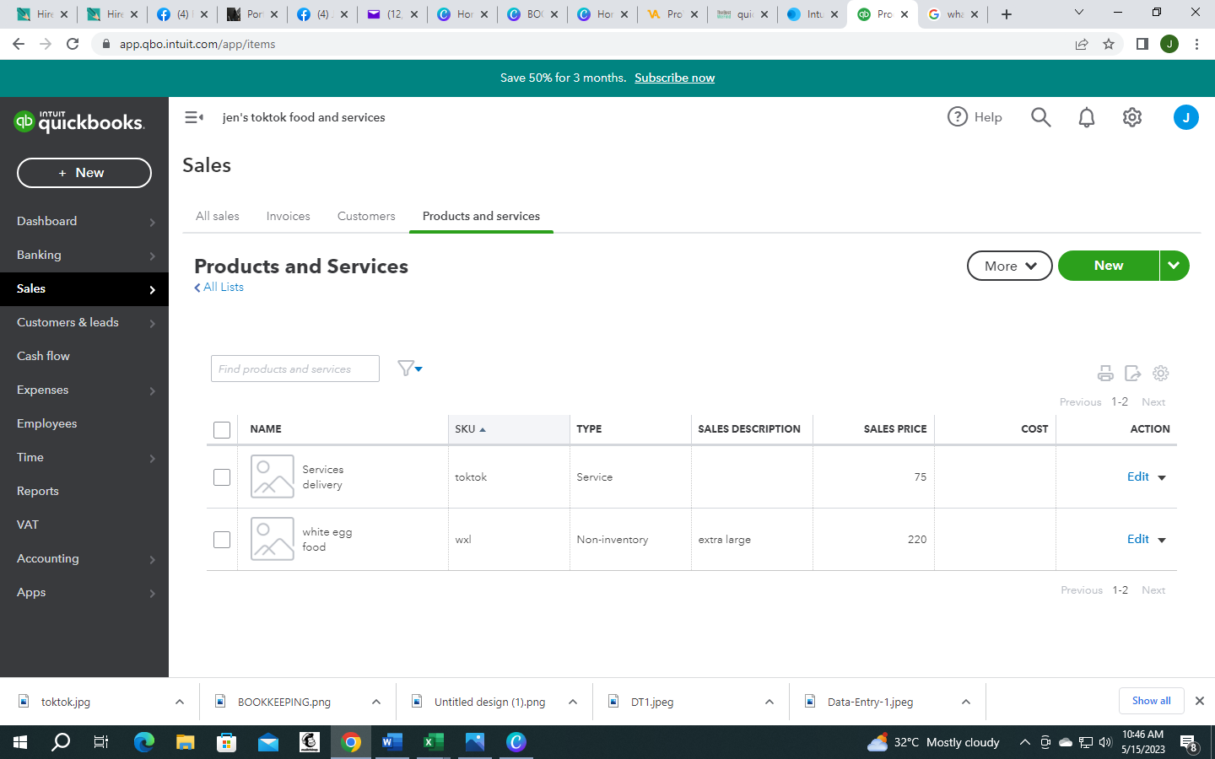Click Edit for white egg food
The width and height of the screenshot is (1215, 759).
[1138, 539]
